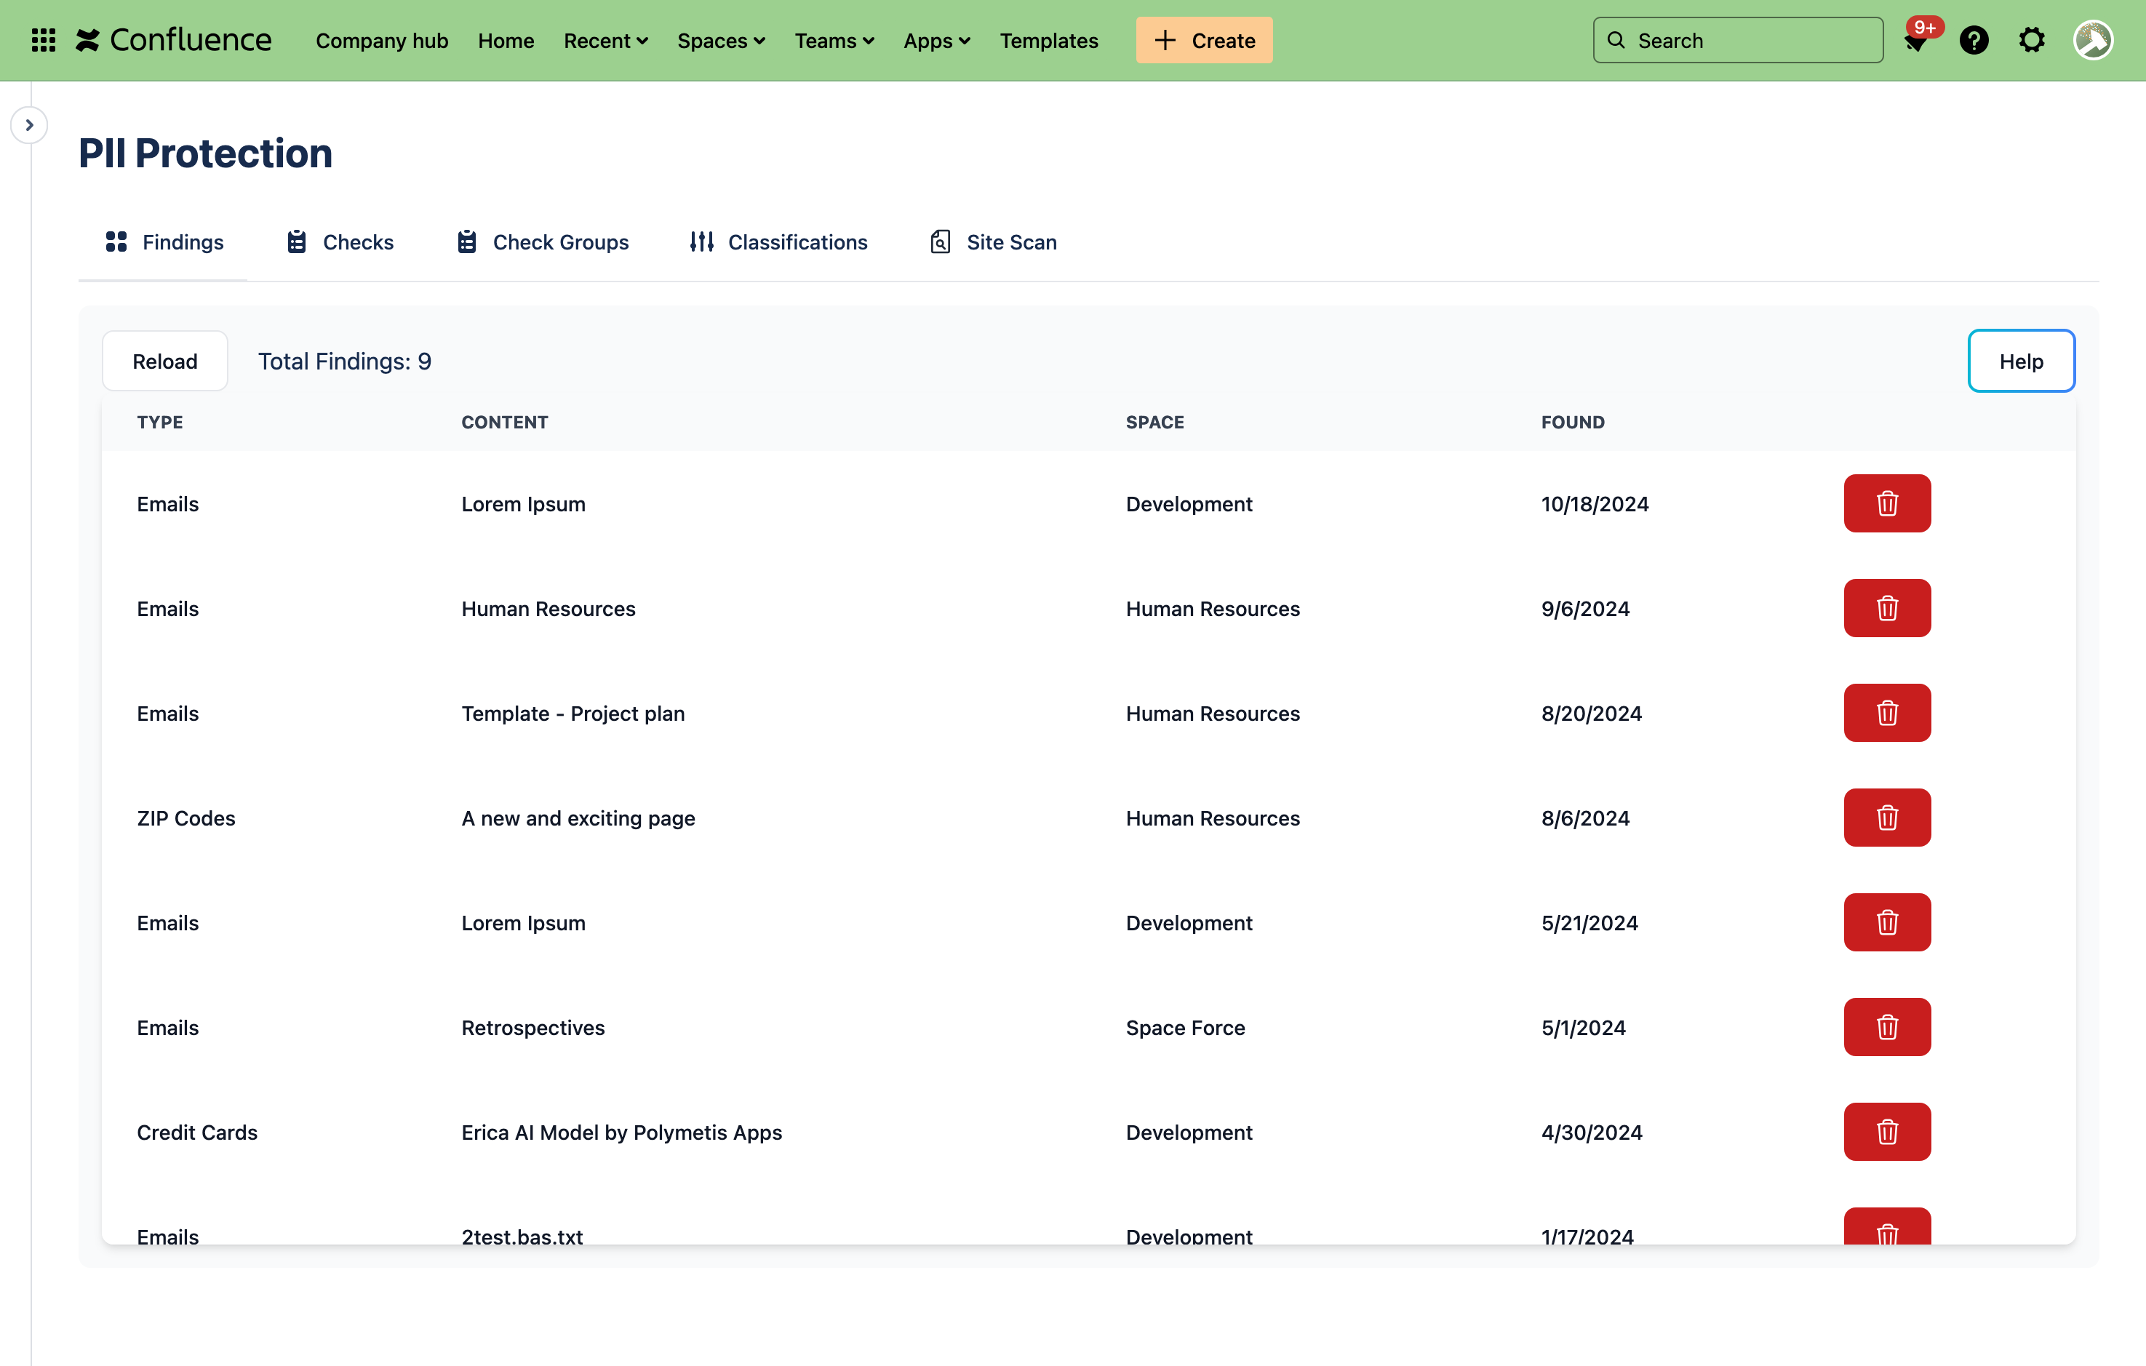The width and height of the screenshot is (2146, 1366).
Task: Open the settings gear icon
Action: click(x=2032, y=40)
